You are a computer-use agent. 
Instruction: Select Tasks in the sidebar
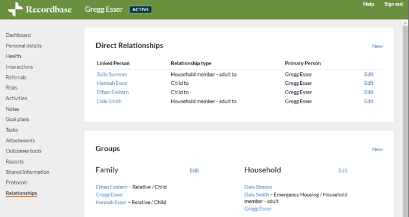(x=12, y=130)
